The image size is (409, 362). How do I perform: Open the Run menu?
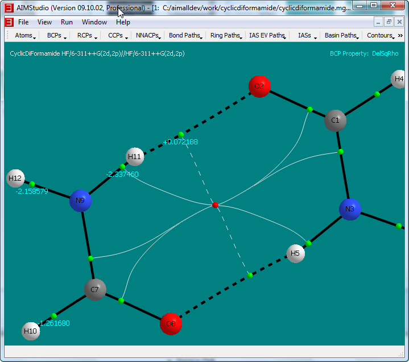67,22
